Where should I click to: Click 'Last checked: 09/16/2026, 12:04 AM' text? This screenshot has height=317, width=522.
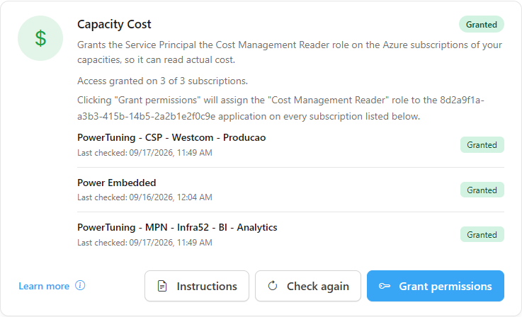coord(144,197)
